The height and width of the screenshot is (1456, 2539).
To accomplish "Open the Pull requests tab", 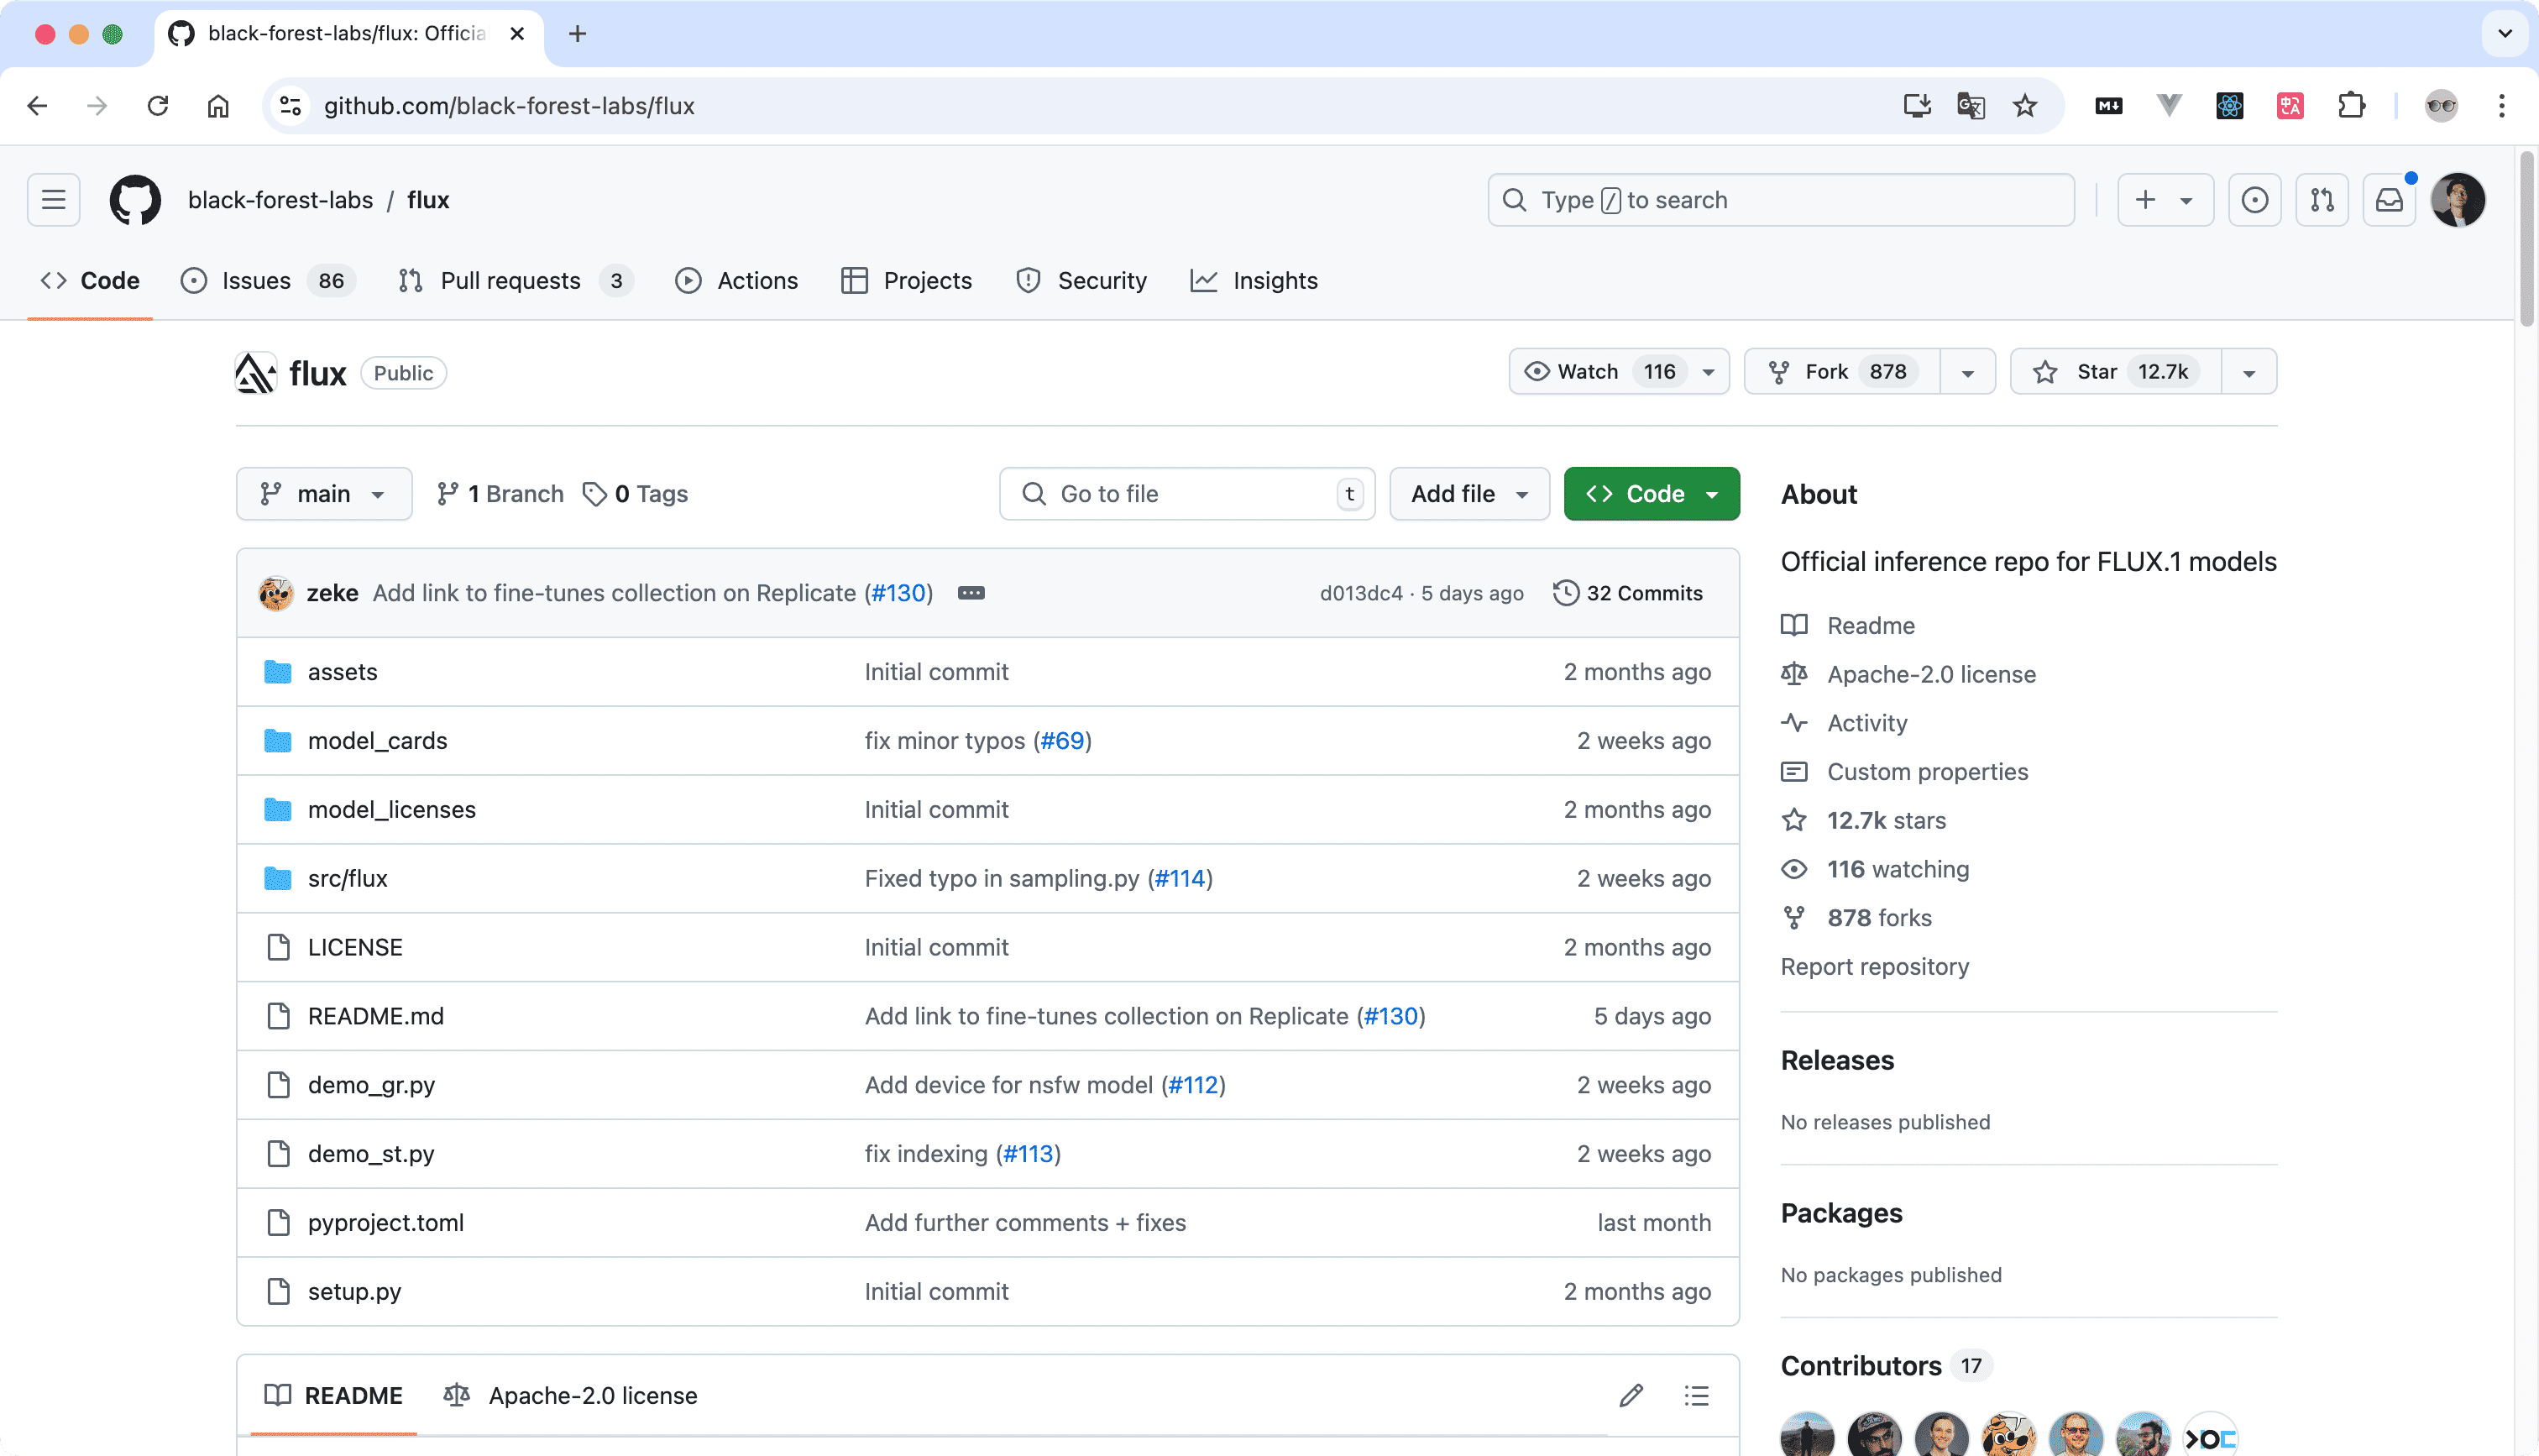I will [514, 281].
